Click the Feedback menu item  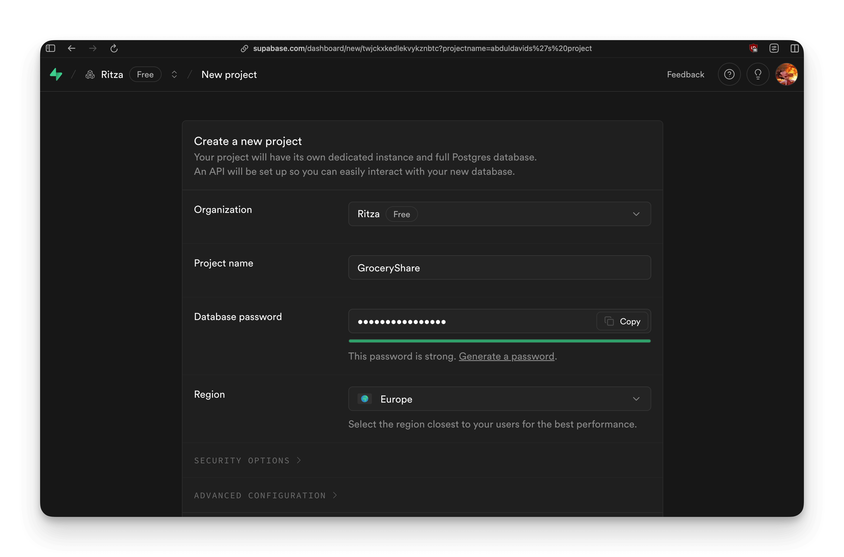(x=685, y=74)
